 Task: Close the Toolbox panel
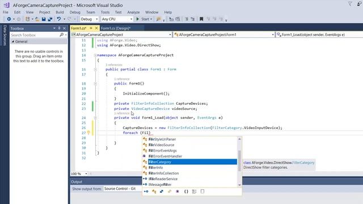(x=64, y=28)
